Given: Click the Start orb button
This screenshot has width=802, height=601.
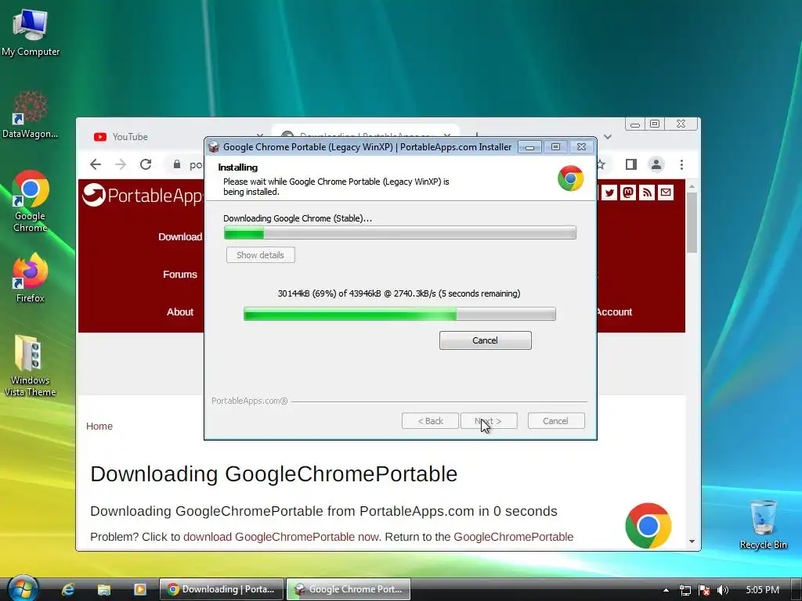Looking at the screenshot, I should pos(22,588).
